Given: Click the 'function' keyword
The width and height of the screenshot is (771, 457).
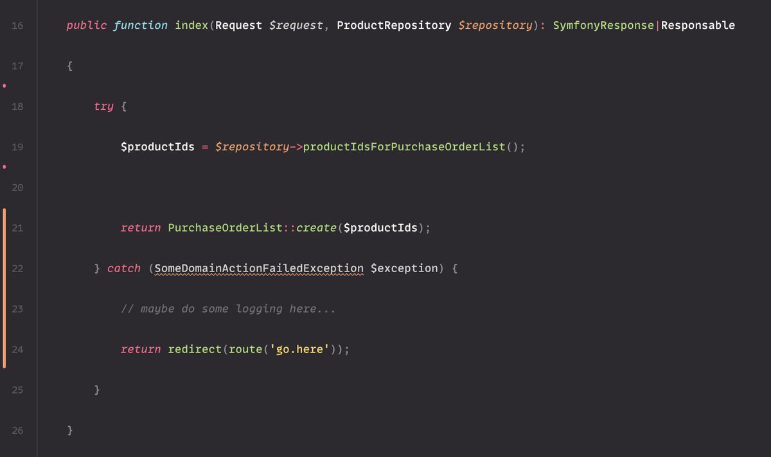Looking at the screenshot, I should coord(141,26).
